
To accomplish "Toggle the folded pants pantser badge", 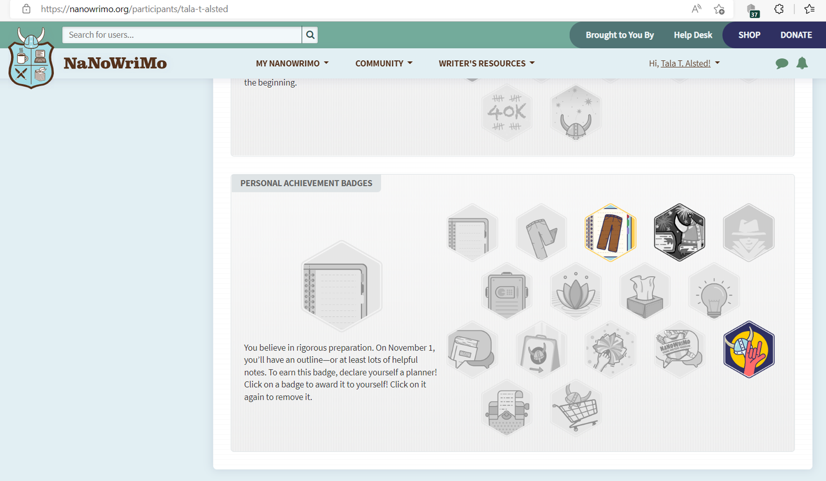I will 541,232.
